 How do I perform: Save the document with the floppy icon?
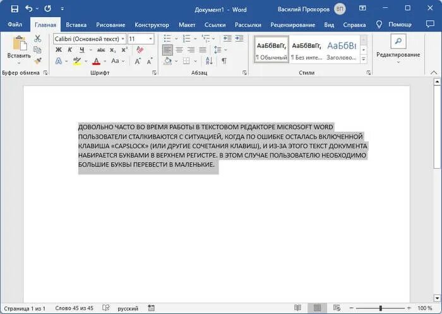pos(15,9)
